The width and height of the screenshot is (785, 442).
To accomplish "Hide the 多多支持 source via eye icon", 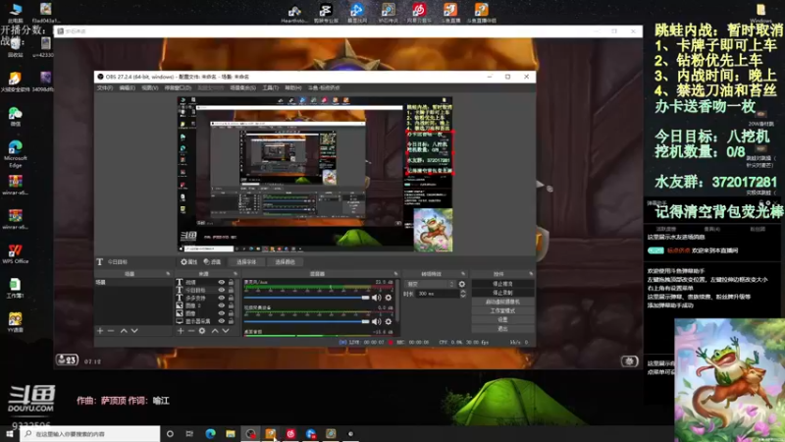I will tap(222, 298).
